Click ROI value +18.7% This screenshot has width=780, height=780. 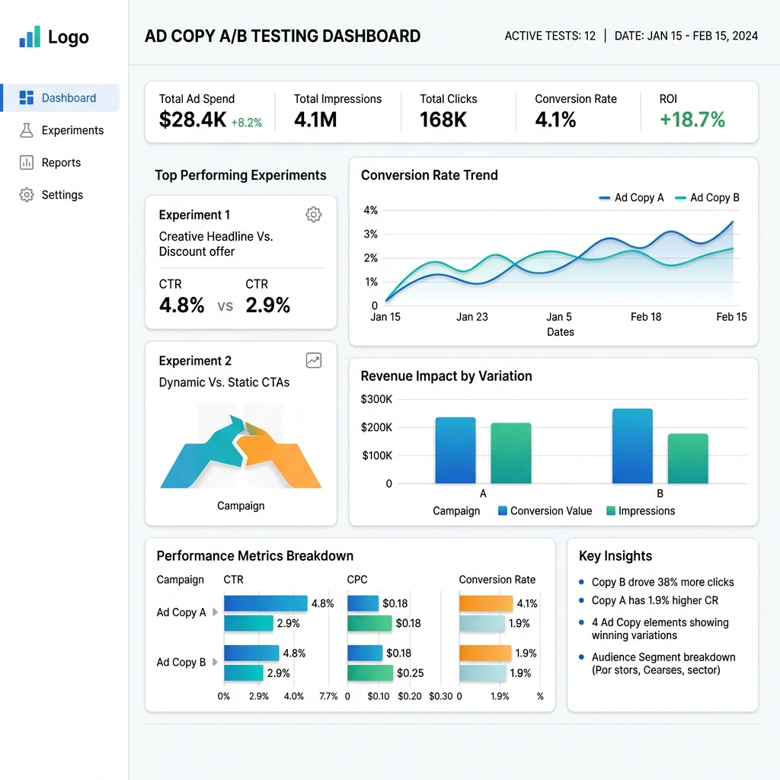(x=692, y=120)
